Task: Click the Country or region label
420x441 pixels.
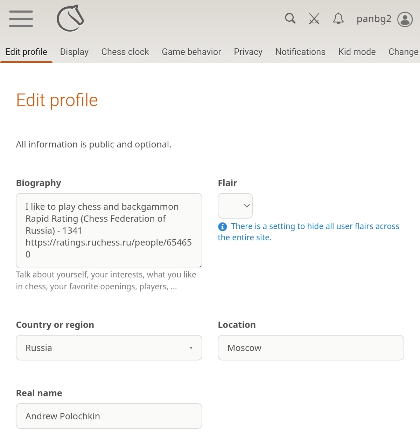Action: [55, 325]
